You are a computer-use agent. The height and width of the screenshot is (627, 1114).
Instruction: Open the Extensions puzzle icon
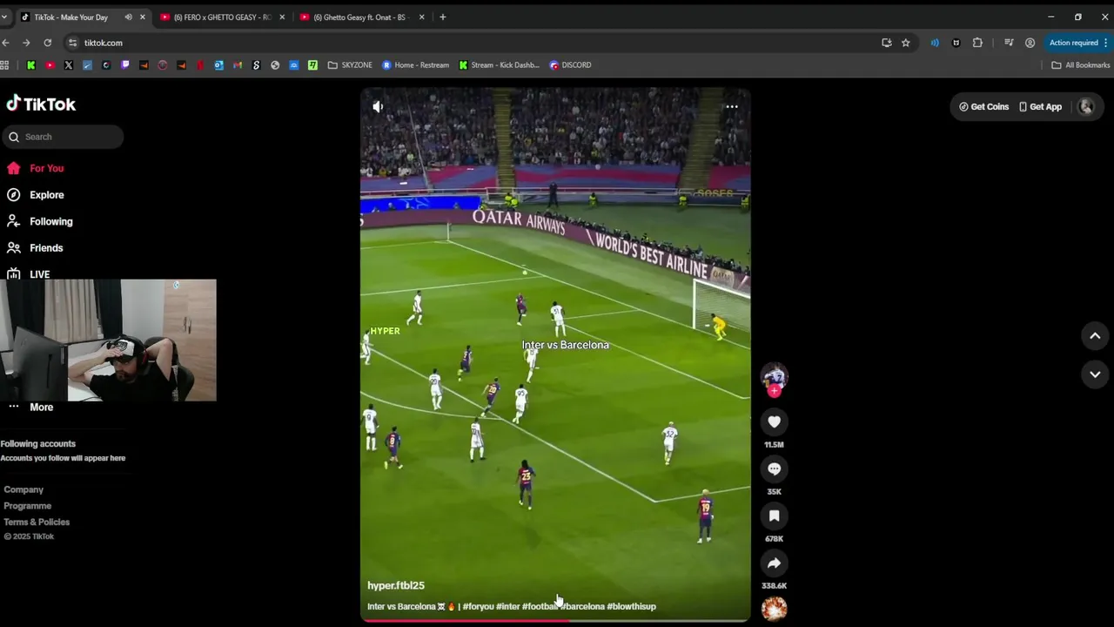pos(977,43)
